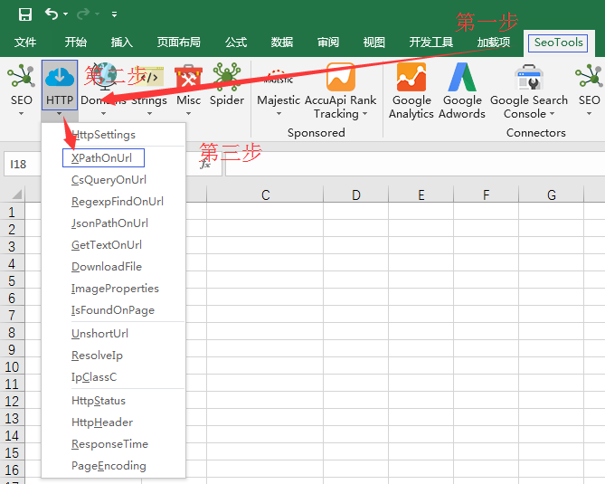Click the Majestic sponsor icon
The width and height of the screenshot is (605, 484).
click(x=279, y=76)
